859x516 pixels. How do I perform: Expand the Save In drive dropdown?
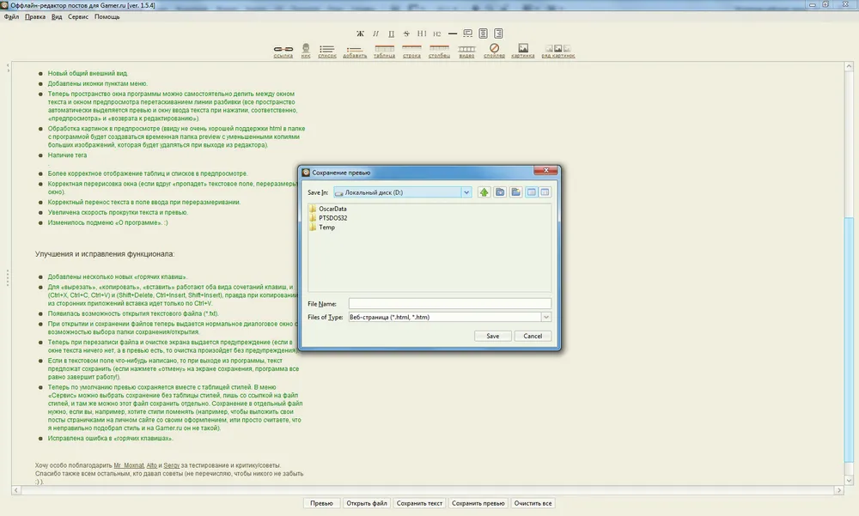pyautogui.click(x=466, y=192)
